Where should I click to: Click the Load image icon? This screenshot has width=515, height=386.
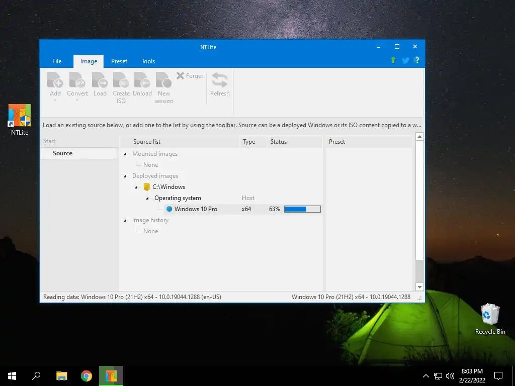(x=100, y=80)
